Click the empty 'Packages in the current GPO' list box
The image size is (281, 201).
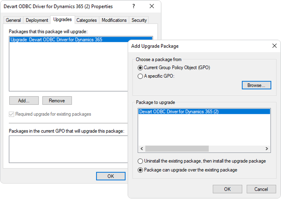click(68, 149)
